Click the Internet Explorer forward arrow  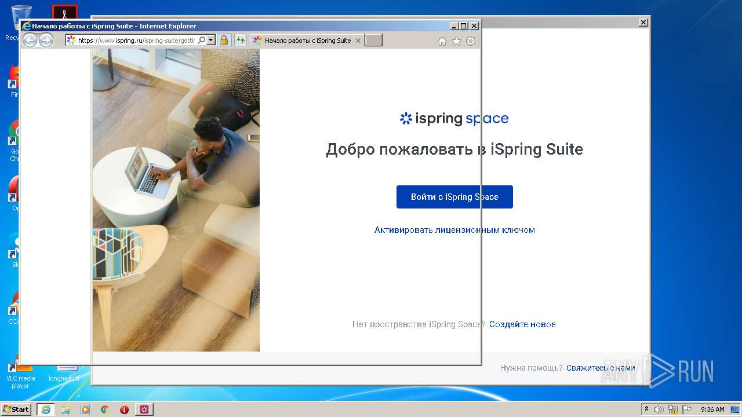(46, 40)
